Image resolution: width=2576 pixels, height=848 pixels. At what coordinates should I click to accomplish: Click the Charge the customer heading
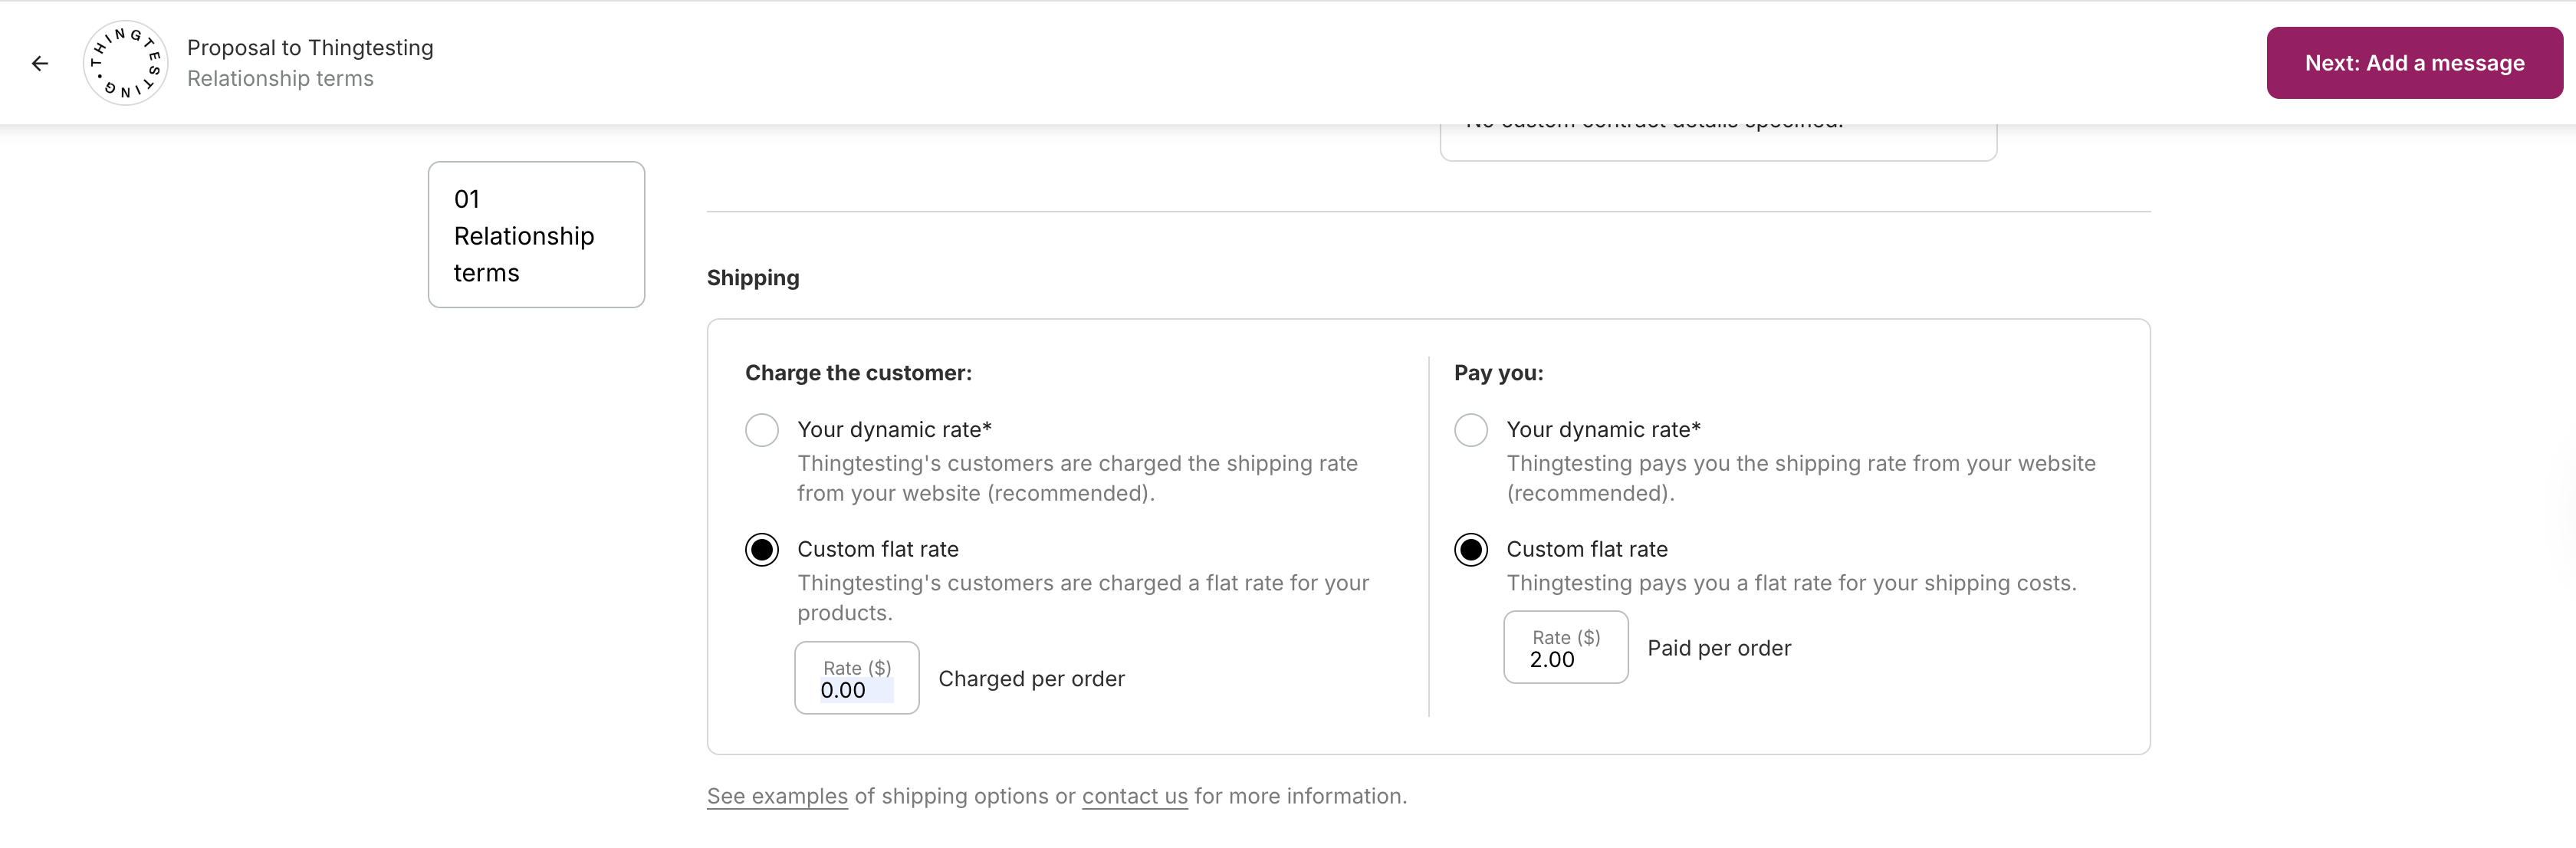858,373
